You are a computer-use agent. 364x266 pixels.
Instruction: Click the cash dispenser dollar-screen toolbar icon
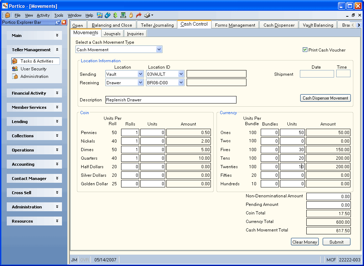[123, 15]
